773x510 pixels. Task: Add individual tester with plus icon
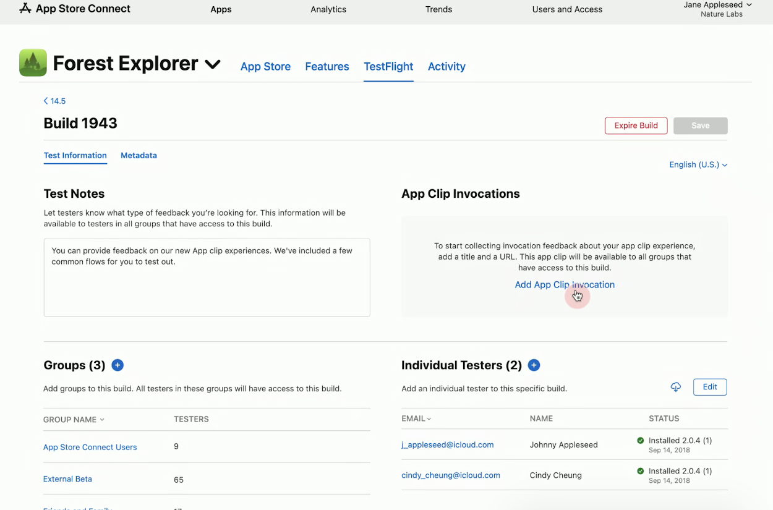tap(534, 365)
